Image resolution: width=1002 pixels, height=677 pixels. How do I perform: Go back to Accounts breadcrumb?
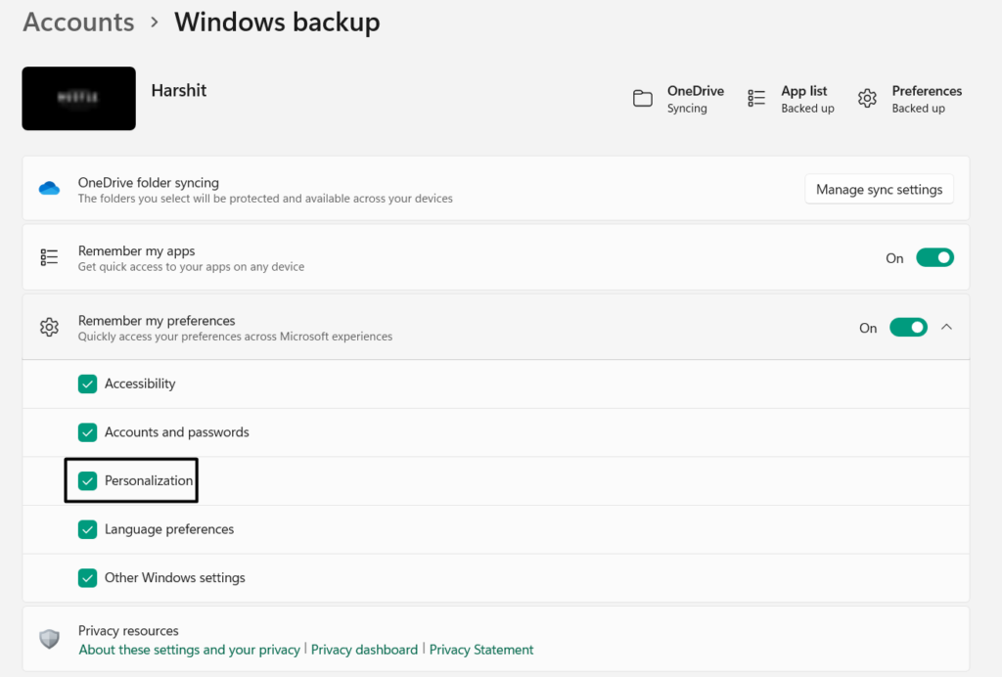coord(78,23)
